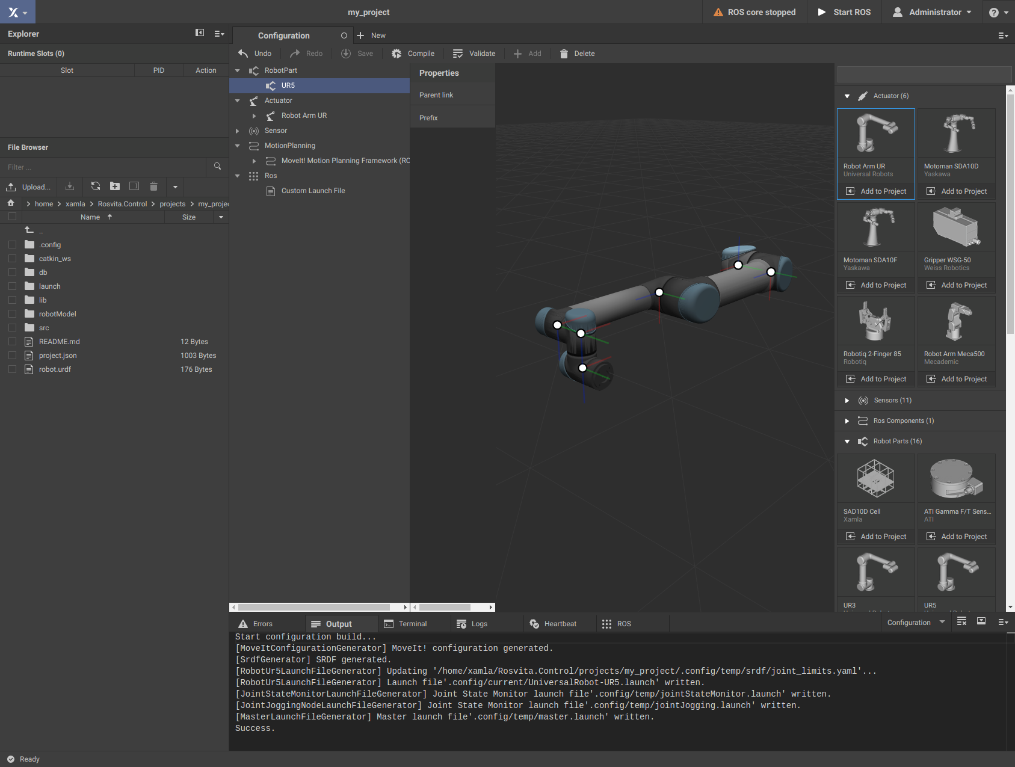
Task: Click the maximize output panel icon
Action: point(981,621)
